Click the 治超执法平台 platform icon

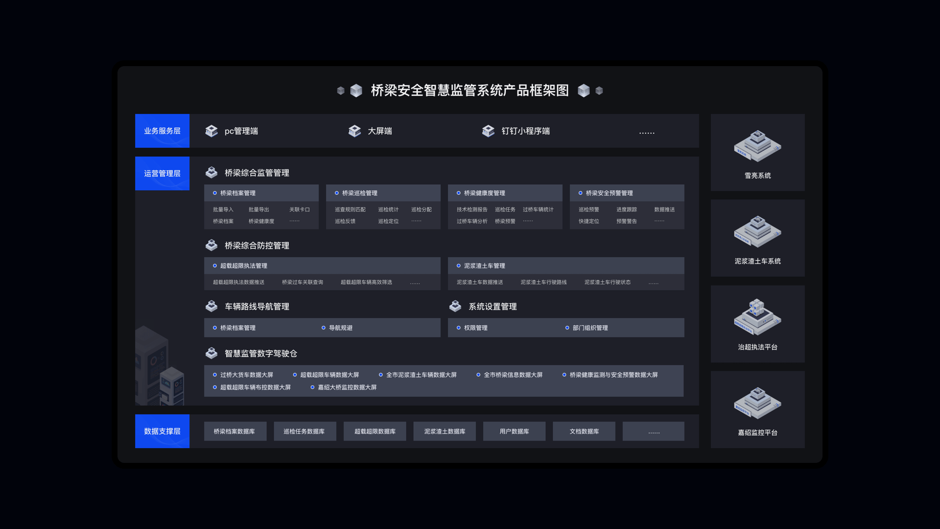(x=757, y=317)
